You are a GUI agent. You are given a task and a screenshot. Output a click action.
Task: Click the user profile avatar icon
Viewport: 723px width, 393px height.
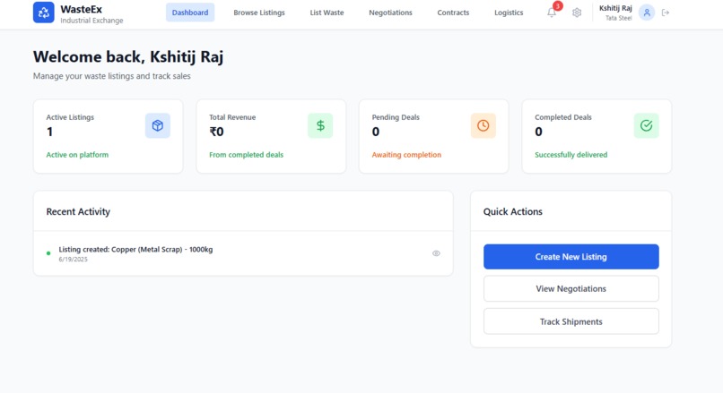(x=647, y=13)
